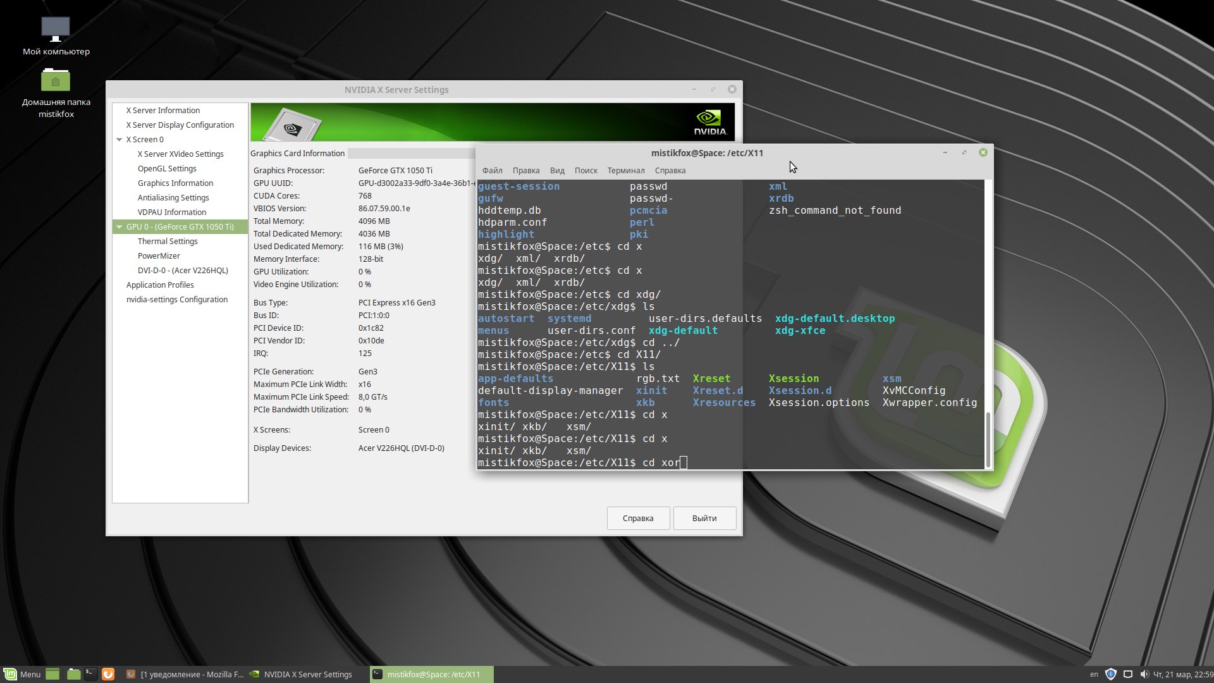This screenshot has width=1214, height=683.
Task: Click the 116 MB (3%) used memory value
Action: [x=381, y=246]
